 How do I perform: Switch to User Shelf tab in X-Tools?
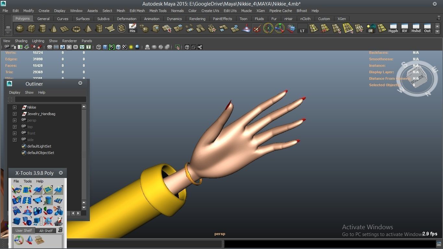[x=24, y=231]
